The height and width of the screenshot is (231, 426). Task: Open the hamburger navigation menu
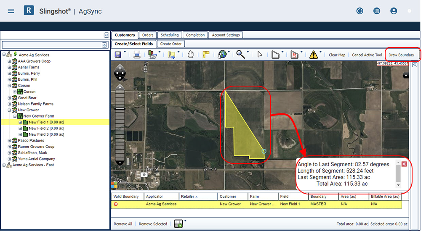[x=11, y=11]
